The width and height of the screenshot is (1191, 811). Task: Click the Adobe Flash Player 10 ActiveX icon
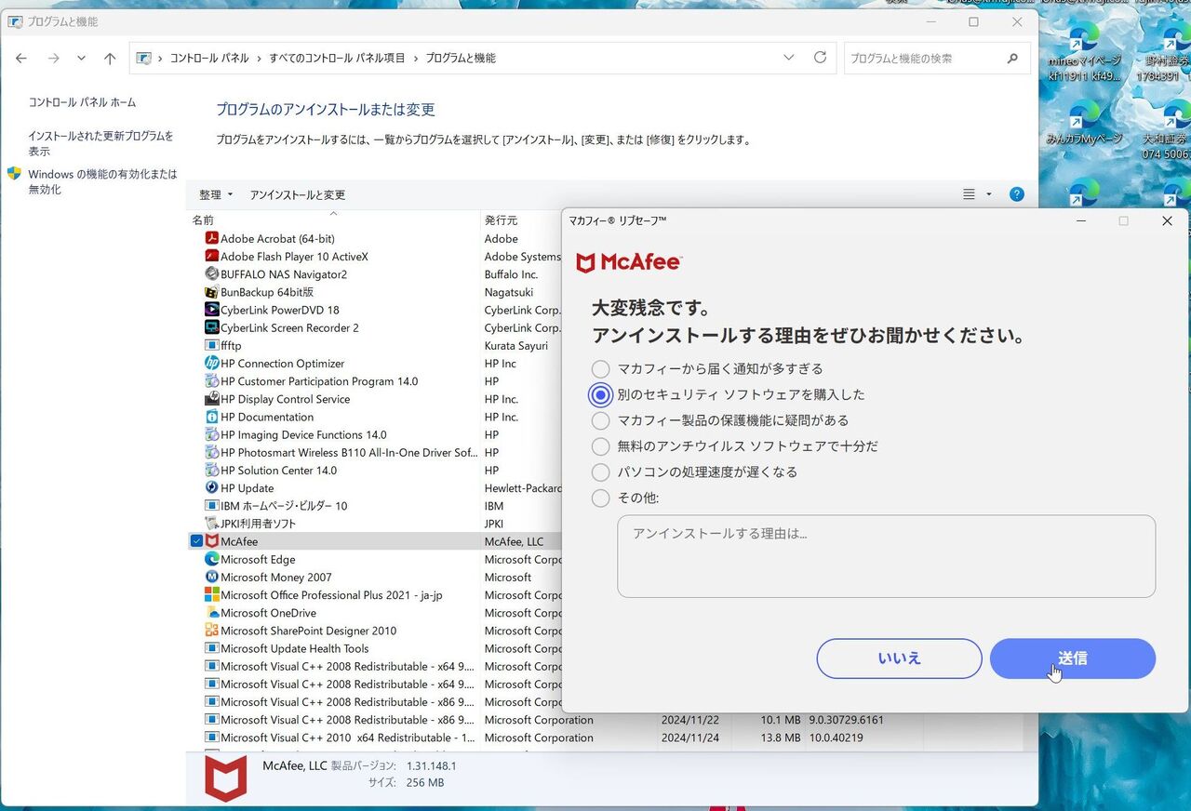(212, 257)
